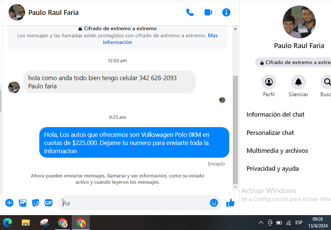This screenshot has width=331, height=230.
Task: Open Snipping Tool from taskbar
Action: (x=45, y=223)
